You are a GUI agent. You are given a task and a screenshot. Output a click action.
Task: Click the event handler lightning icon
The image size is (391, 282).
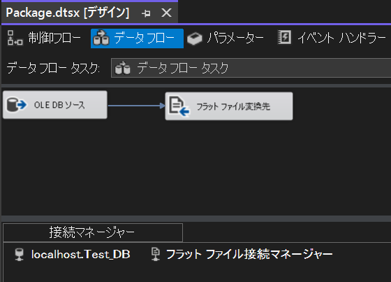(x=285, y=38)
